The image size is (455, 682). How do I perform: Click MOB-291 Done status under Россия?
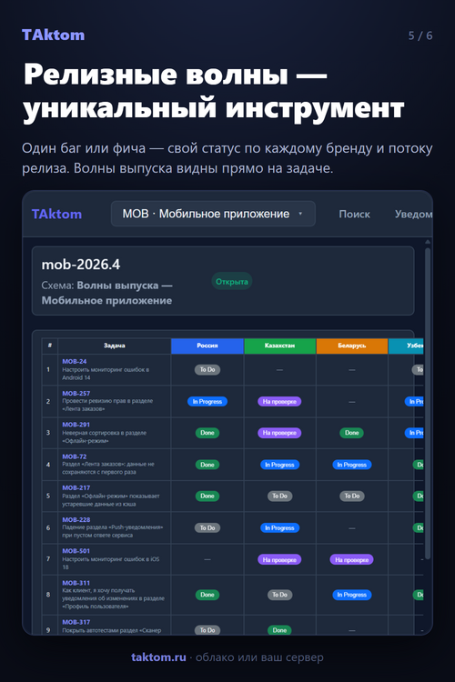tap(207, 433)
